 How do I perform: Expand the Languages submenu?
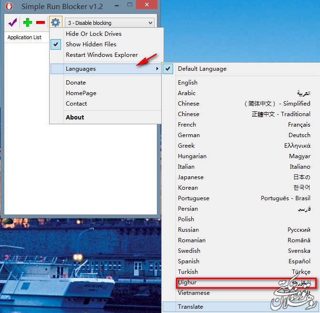[106, 69]
